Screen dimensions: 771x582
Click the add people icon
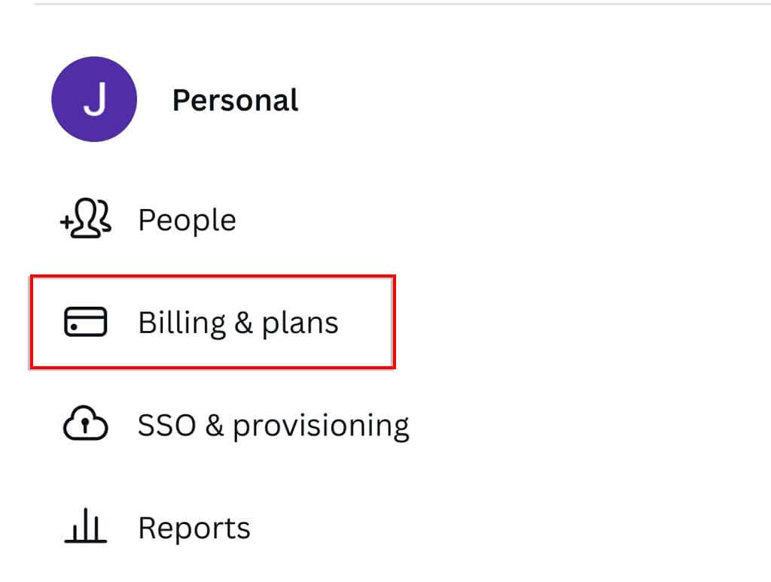pyautogui.click(x=85, y=220)
